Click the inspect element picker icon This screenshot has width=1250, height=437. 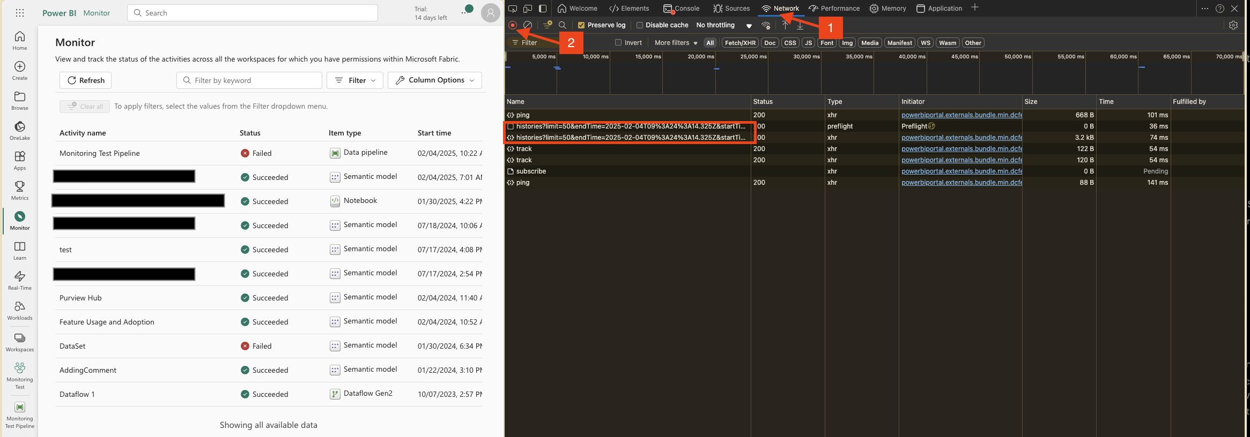[x=513, y=9]
